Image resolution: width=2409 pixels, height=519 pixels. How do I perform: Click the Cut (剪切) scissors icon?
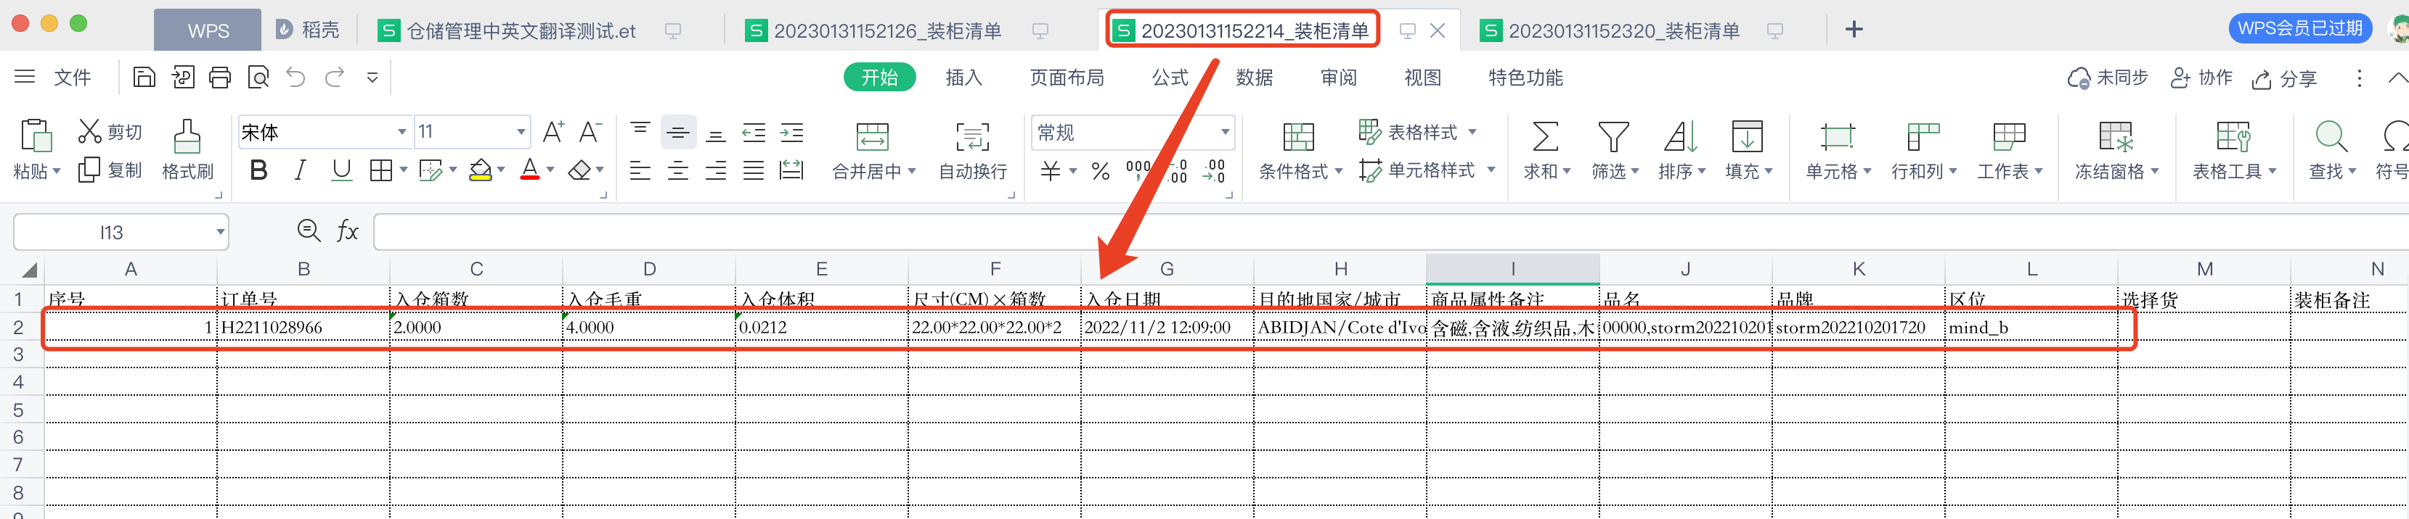(x=90, y=132)
